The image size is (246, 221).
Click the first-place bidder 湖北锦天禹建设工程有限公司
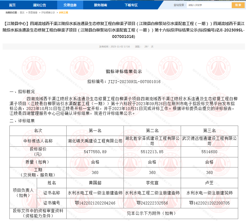click(95, 141)
